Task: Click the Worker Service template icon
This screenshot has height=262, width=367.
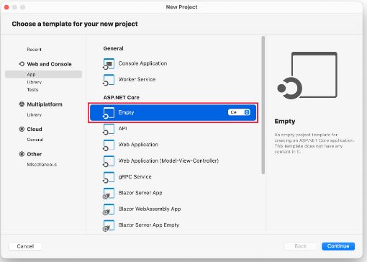Action: [x=109, y=80]
